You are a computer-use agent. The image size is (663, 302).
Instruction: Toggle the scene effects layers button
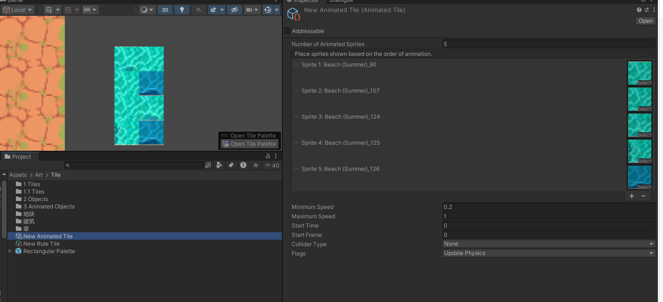[x=213, y=10]
